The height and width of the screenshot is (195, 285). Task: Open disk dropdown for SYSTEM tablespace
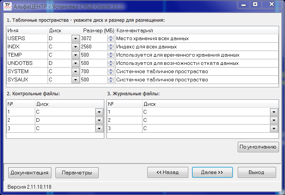tap(75, 72)
